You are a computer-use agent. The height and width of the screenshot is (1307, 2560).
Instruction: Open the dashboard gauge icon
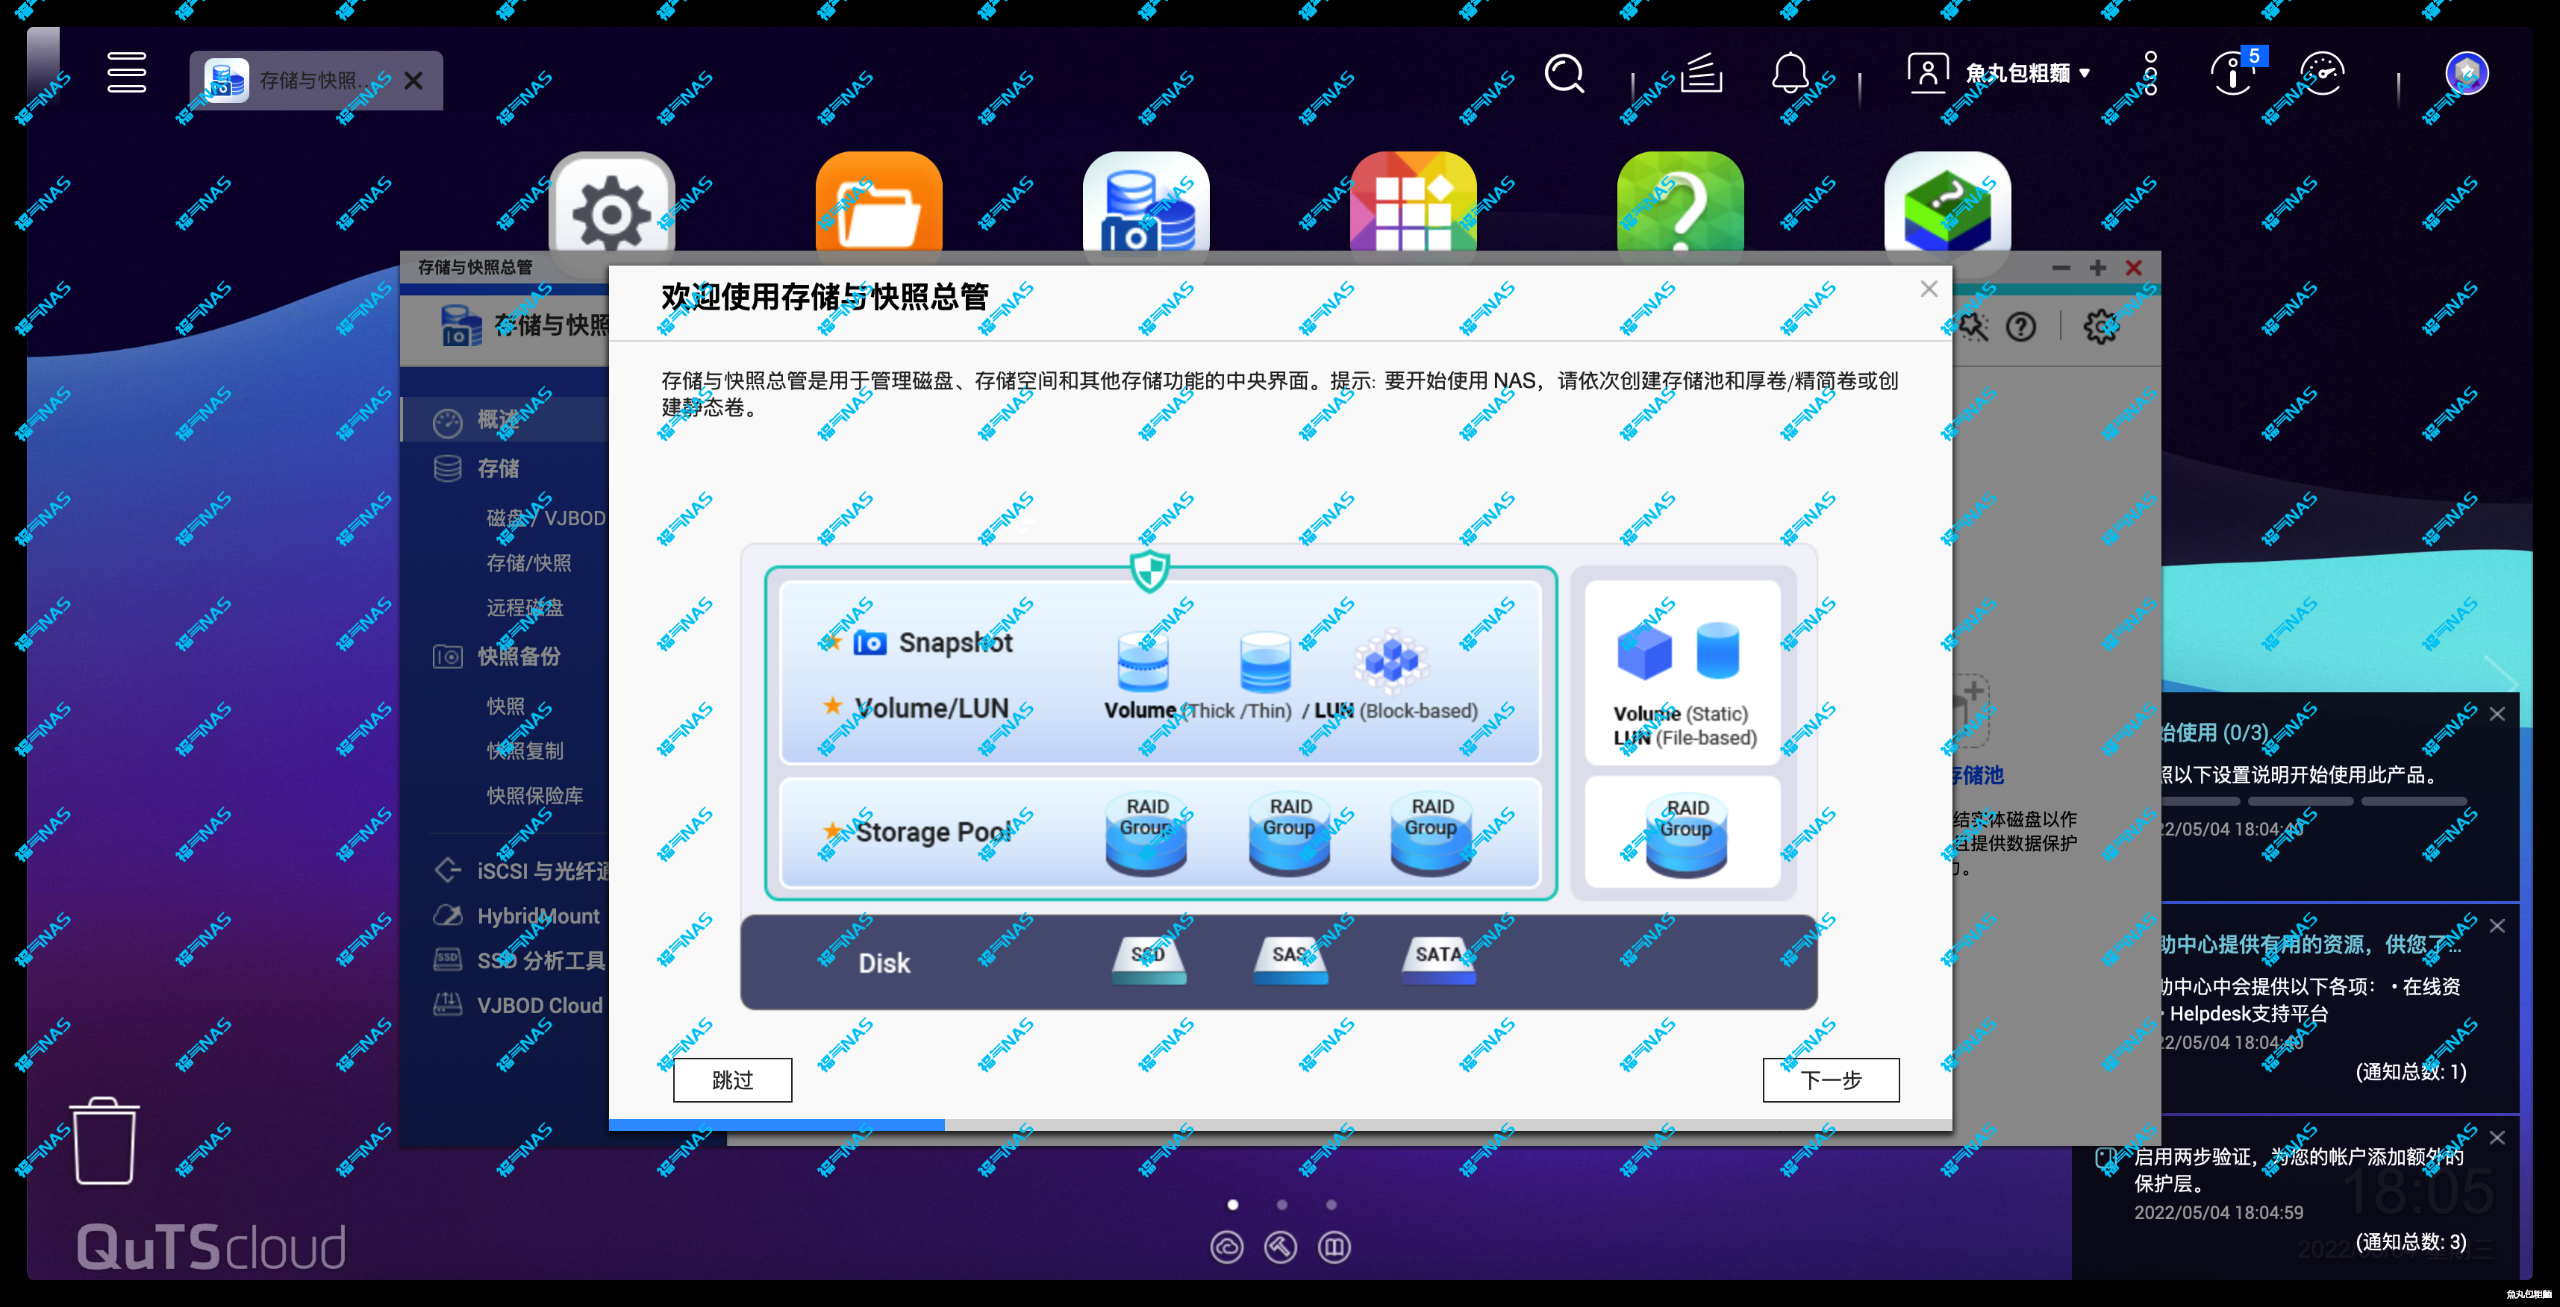pos(2323,74)
